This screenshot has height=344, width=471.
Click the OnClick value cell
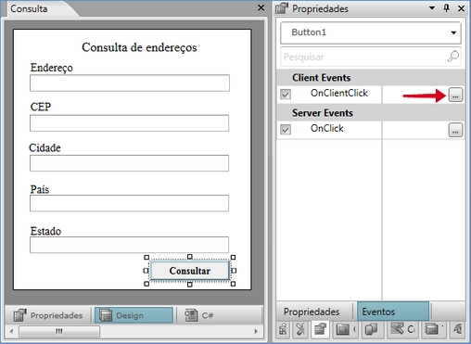pyautogui.click(x=415, y=130)
